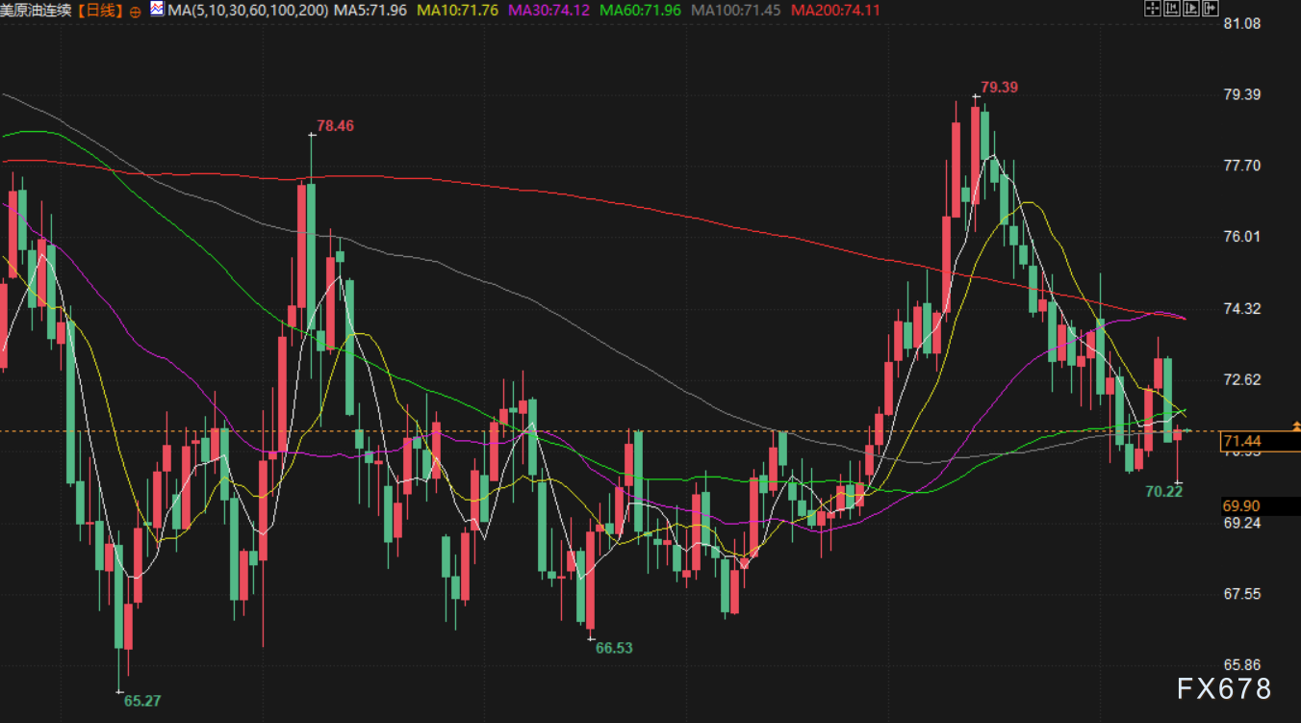The image size is (1301, 723).
Task: Select the yellow MA10:71.76 label
Action: (457, 11)
